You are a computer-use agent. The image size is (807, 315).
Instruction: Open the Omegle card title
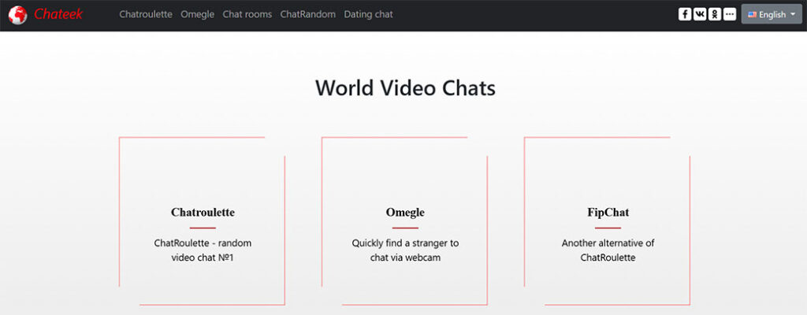click(x=405, y=213)
